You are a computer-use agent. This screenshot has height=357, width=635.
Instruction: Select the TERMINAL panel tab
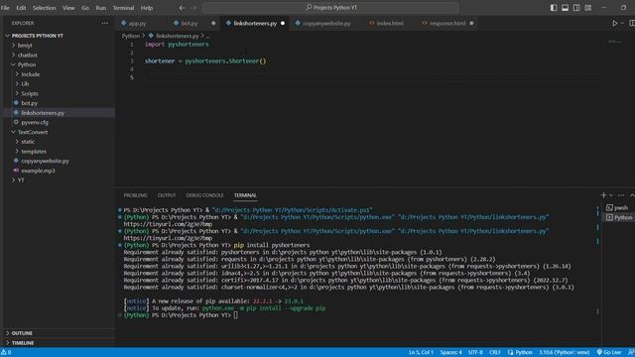click(x=245, y=195)
